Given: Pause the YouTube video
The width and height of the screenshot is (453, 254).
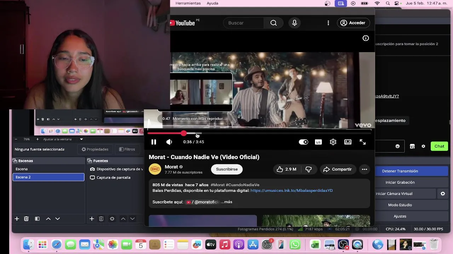Looking at the screenshot, I should [154, 142].
